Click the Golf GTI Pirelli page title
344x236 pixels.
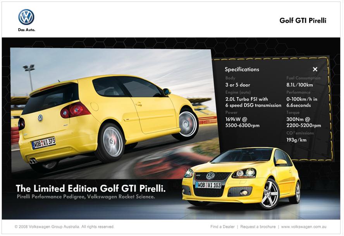coord(303,21)
